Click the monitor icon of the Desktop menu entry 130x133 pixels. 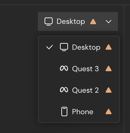click(64, 47)
